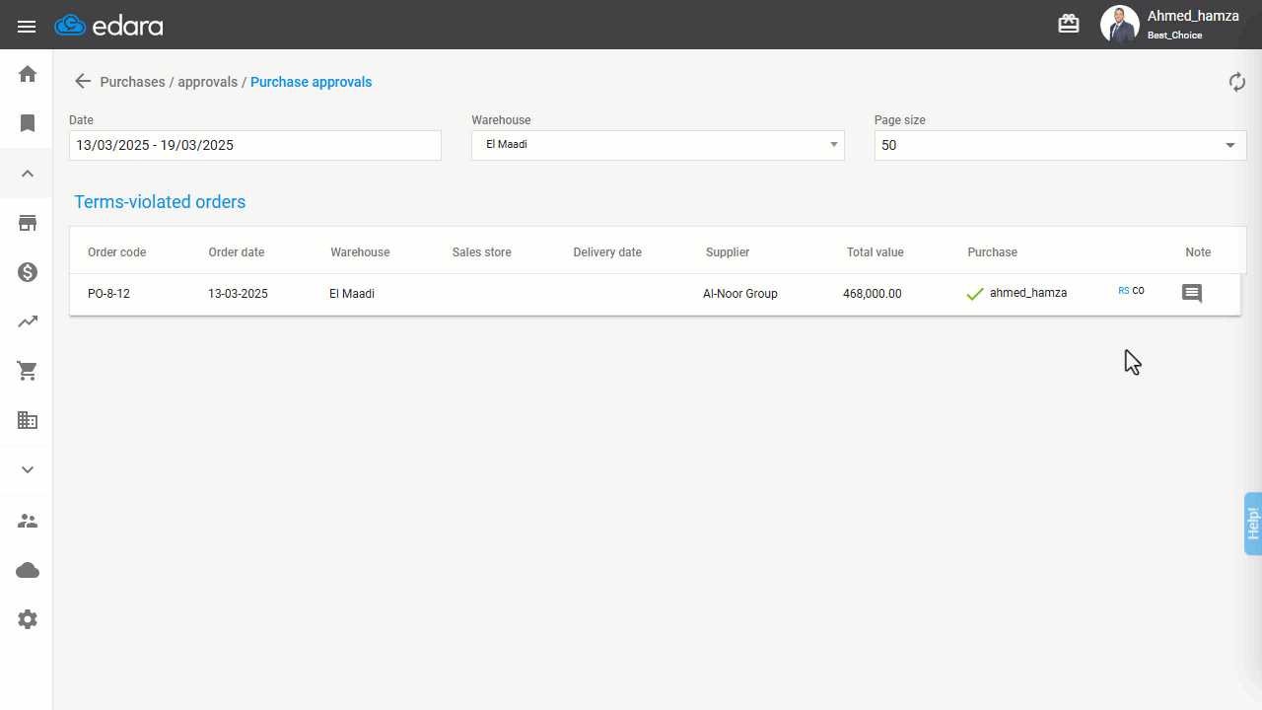Click supplier Al-Noor Group

point(740,294)
